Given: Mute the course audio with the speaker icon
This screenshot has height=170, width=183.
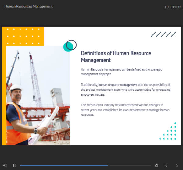Looking at the screenshot, I should (x=5, y=165).
